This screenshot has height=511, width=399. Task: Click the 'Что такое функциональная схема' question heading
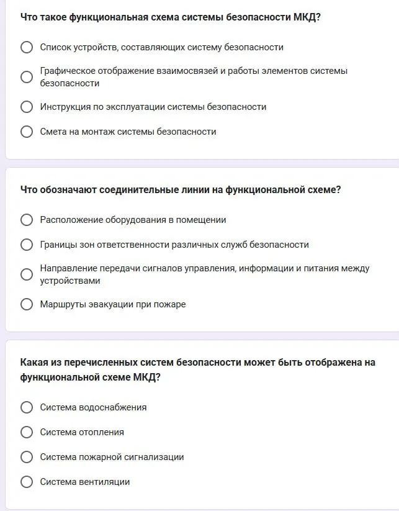(171, 17)
